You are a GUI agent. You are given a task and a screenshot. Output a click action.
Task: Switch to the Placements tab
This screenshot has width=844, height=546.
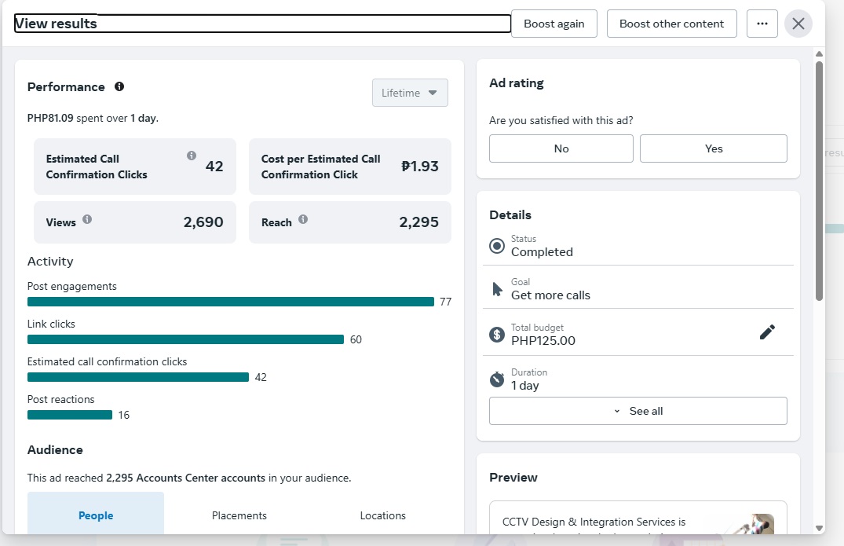pyautogui.click(x=239, y=515)
